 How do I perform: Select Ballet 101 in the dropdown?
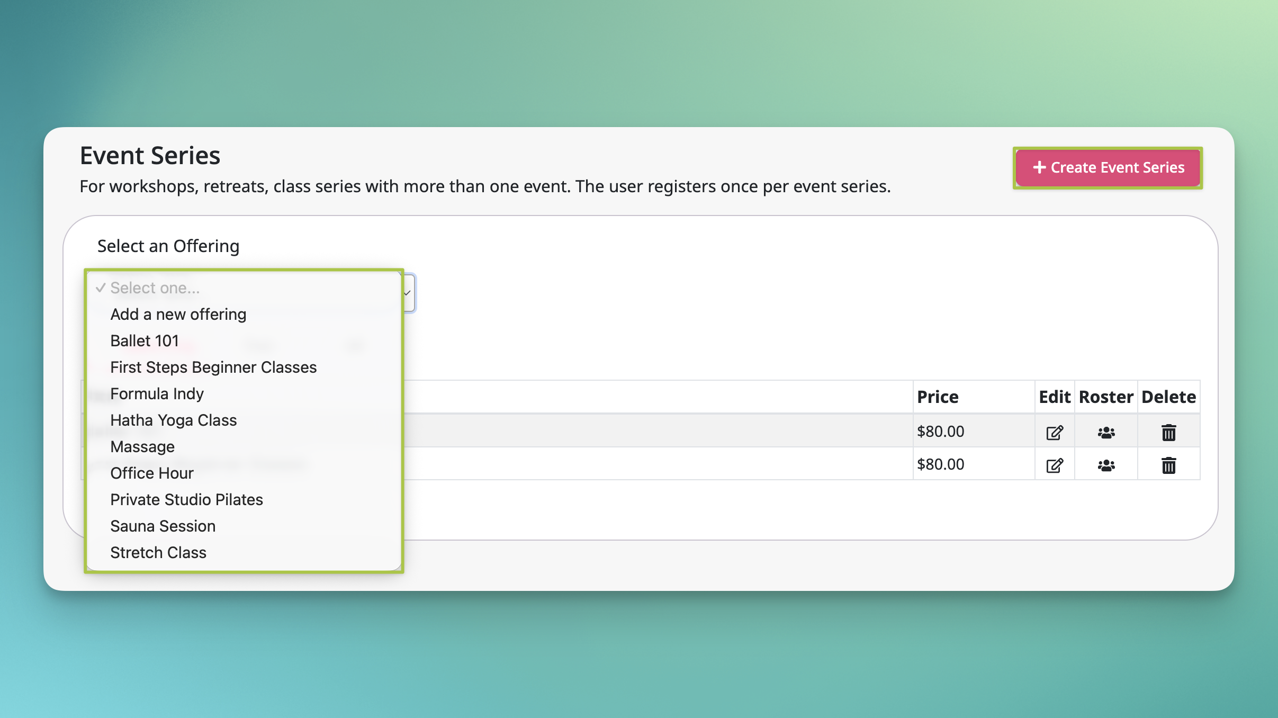click(x=244, y=341)
